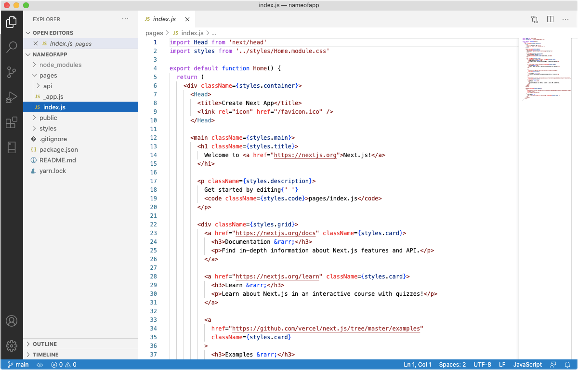Close the index.js editor tab
This screenshot has width=578, height=370.
[x=187, y=20]
